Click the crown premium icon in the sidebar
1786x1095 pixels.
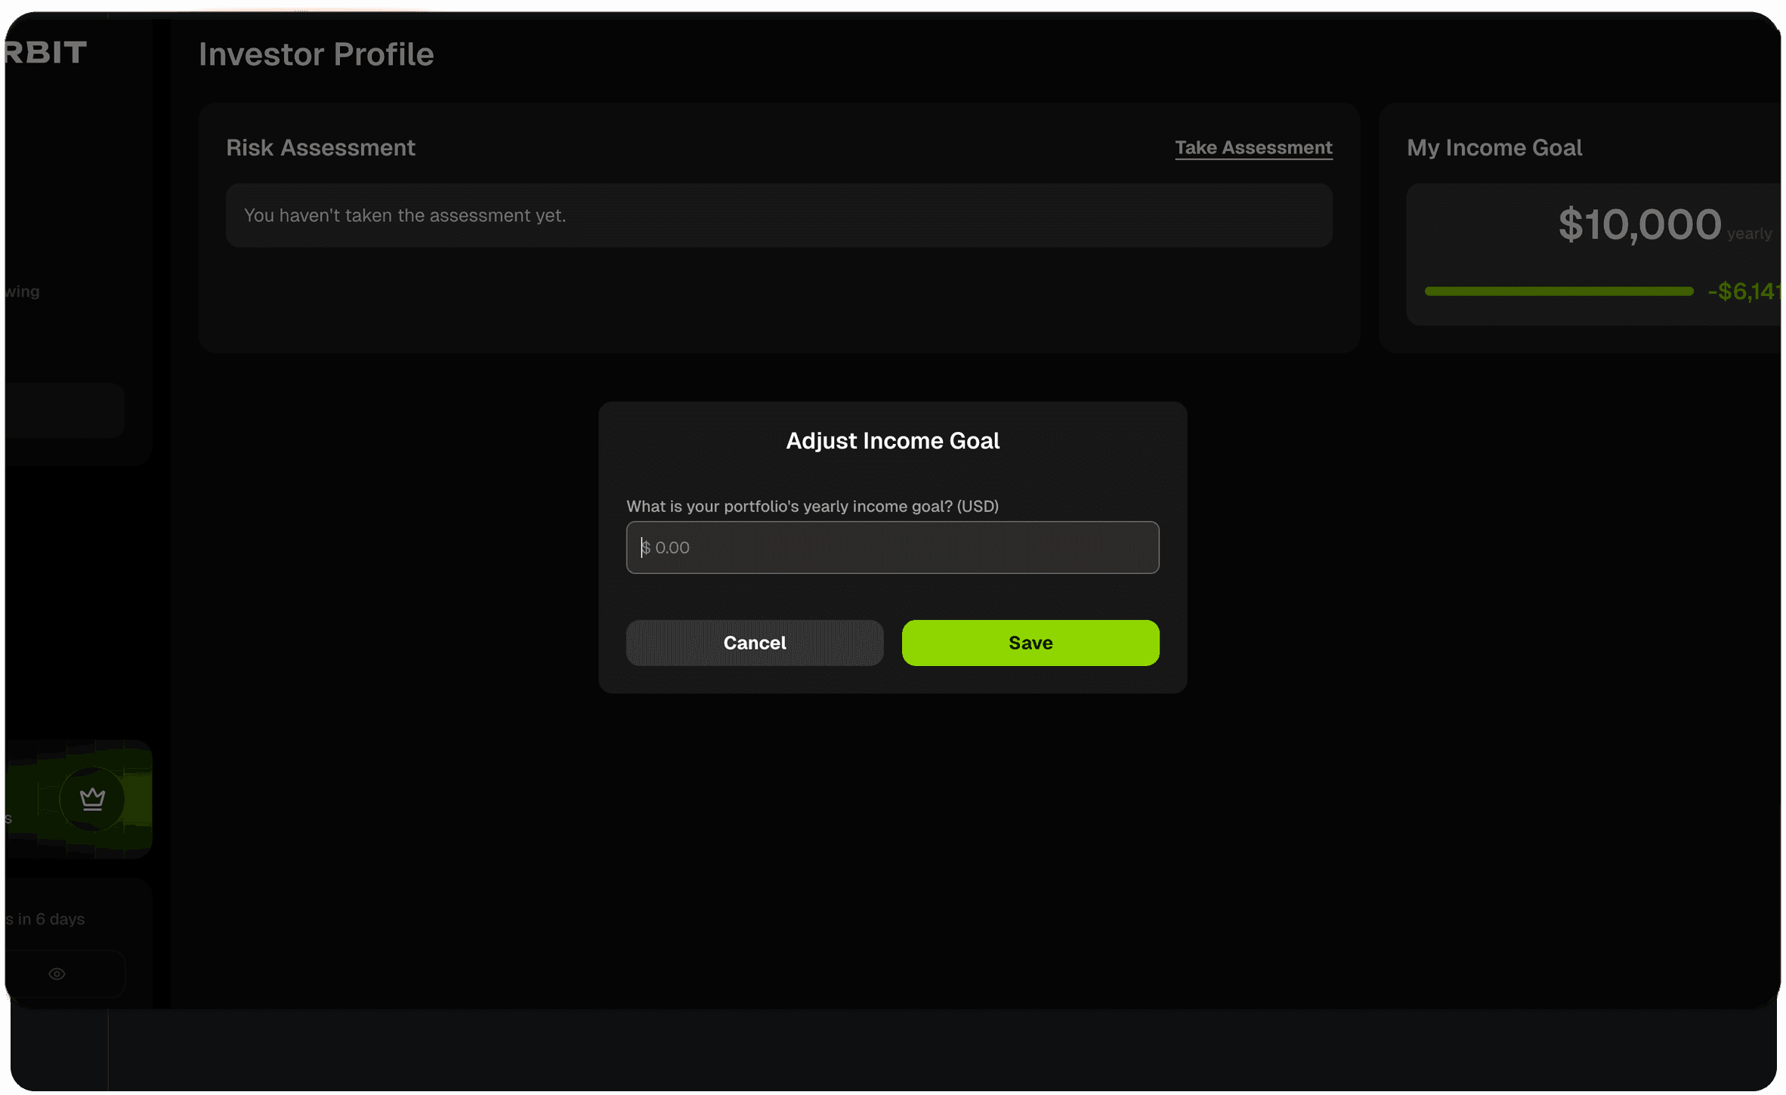click(93, 799)
